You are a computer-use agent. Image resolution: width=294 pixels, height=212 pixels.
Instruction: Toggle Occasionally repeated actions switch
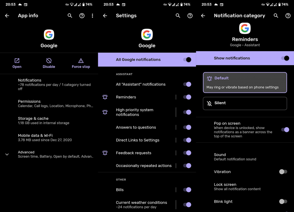click(x=187, y=166)
